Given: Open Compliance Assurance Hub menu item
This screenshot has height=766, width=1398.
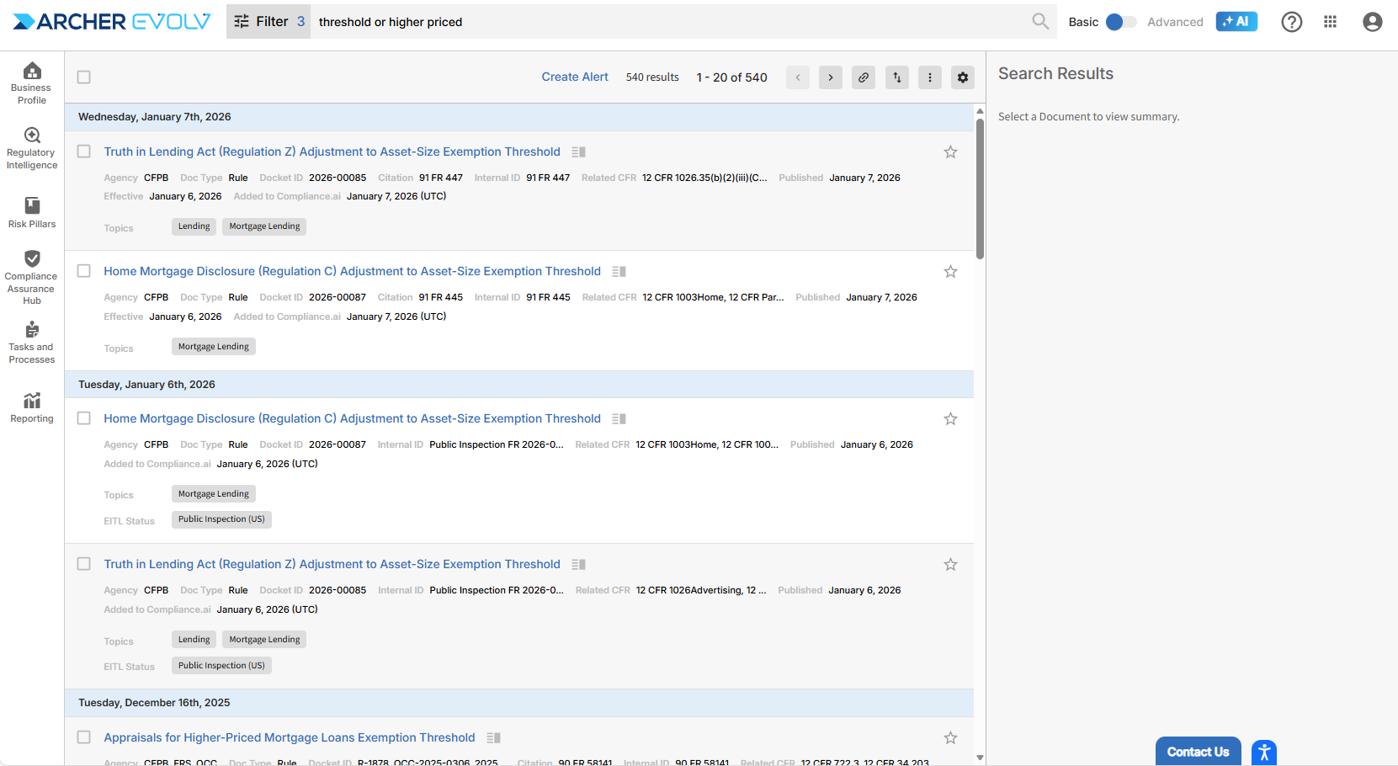Looking at the screenshot, I should click(32, 276).
